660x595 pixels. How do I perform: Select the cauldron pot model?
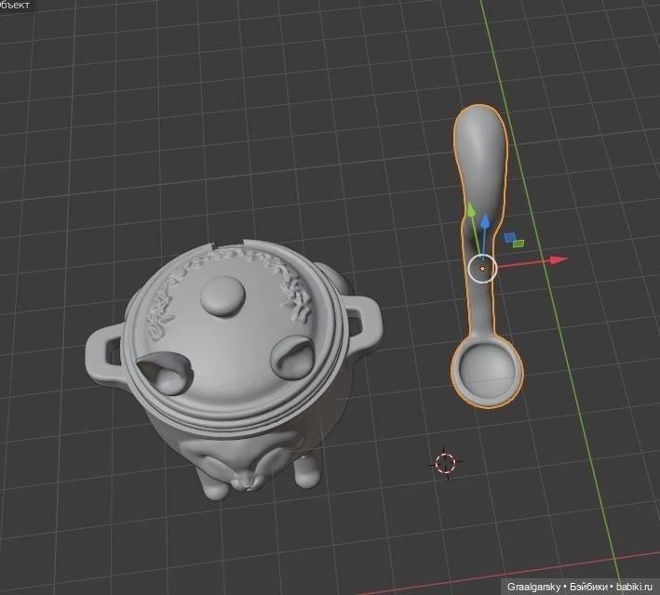[234, 370]
